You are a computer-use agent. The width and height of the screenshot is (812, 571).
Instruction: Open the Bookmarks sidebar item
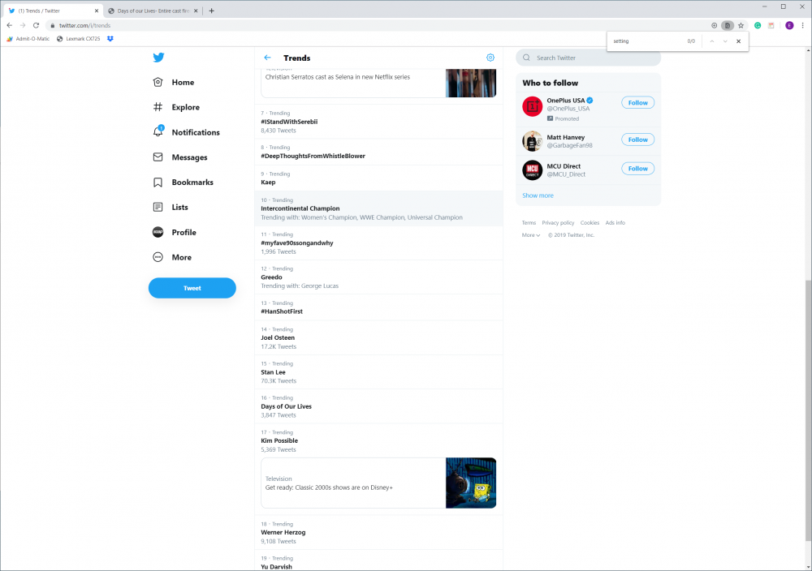click(x=158, y=182)
